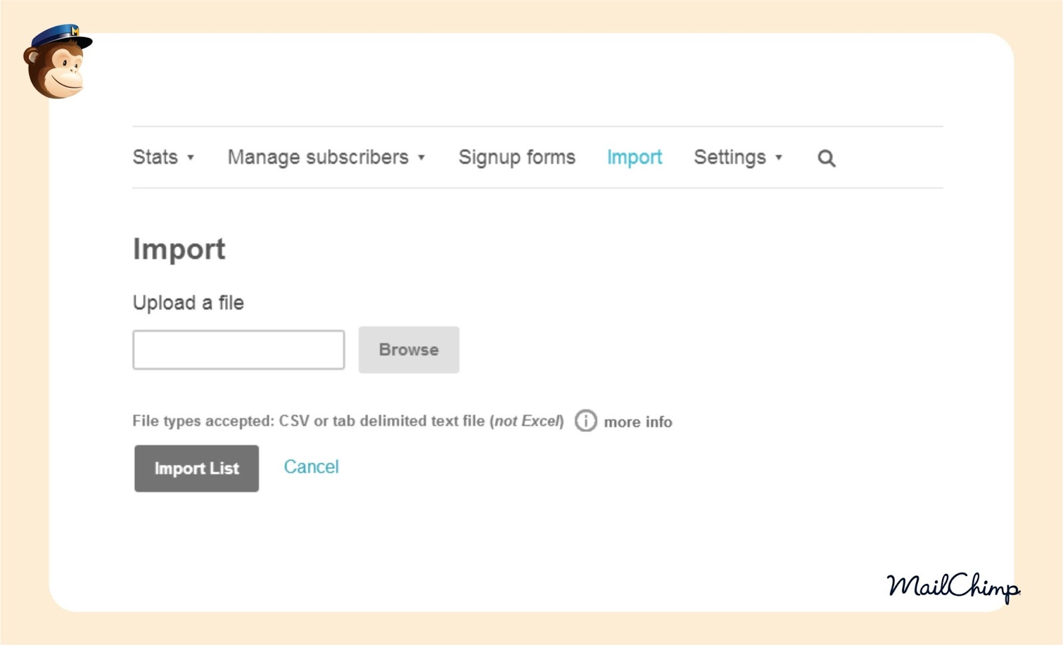
Task: Open the Stats menu
Action: pyautogui.click(x=155, y=157)
